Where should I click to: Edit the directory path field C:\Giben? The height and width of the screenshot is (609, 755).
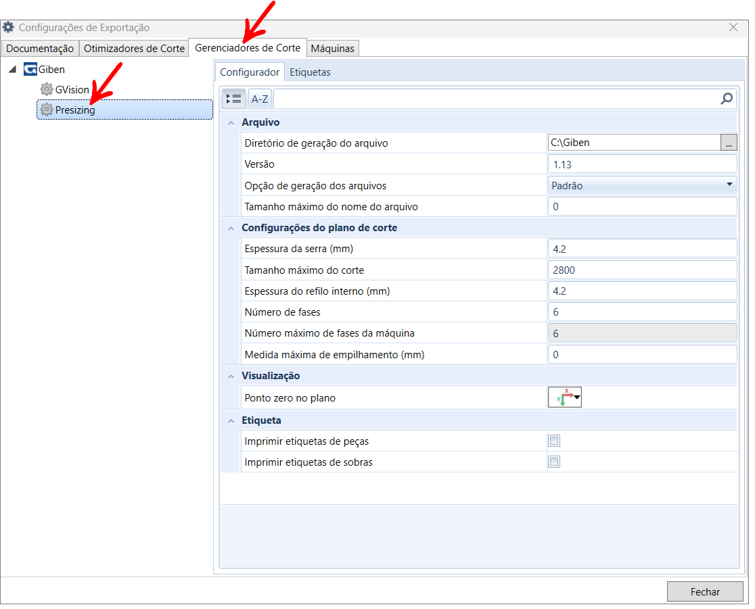coord(634,143)
